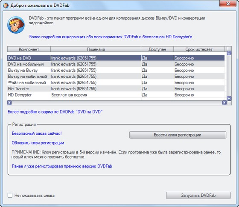Select the Файл на мобильный row
The image size is (239, 207).
tap(116, 82)
